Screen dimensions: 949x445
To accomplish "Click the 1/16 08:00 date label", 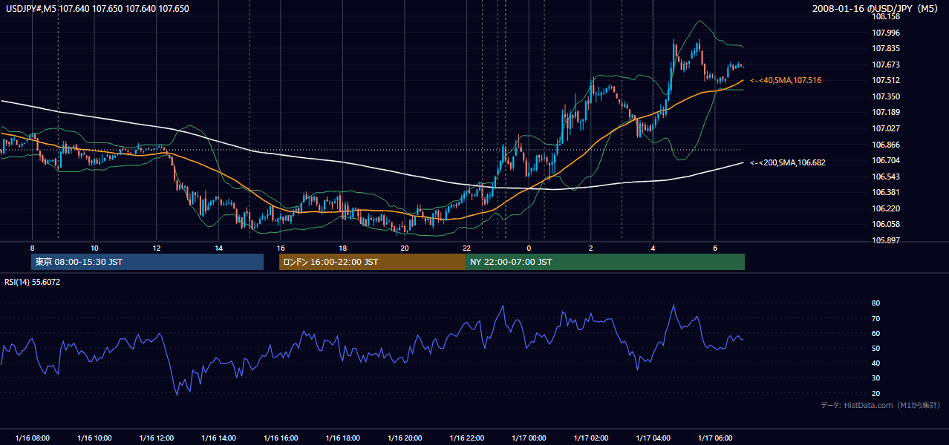I will coord(32,438).
